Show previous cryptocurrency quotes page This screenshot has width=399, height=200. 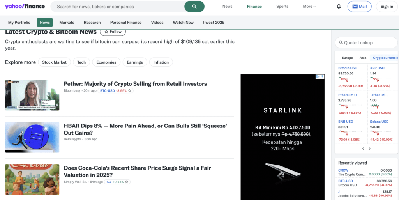pos(363,149)
